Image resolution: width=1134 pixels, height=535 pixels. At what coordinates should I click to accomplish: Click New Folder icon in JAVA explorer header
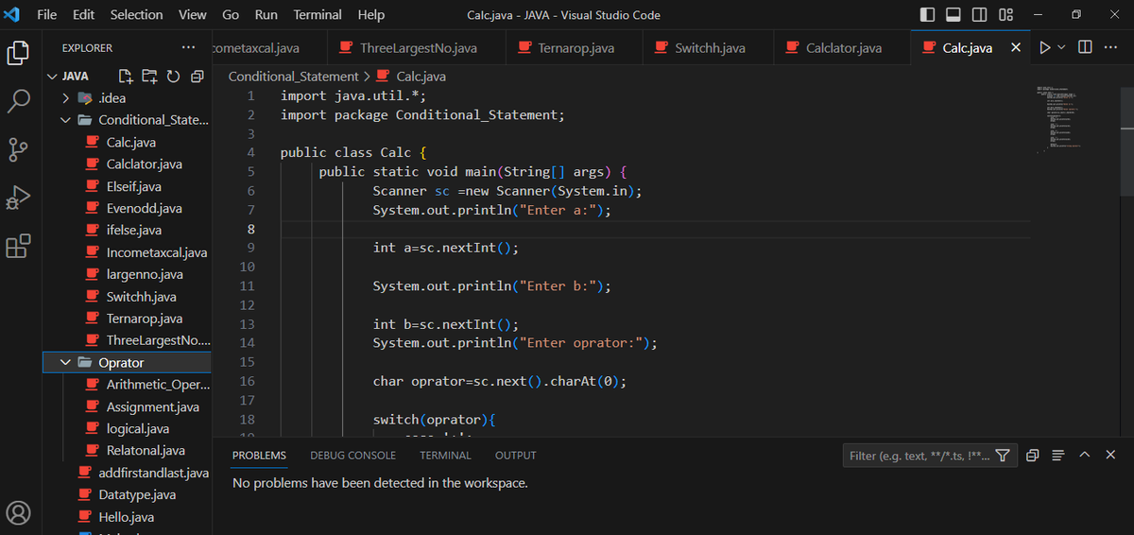point(149,77)
